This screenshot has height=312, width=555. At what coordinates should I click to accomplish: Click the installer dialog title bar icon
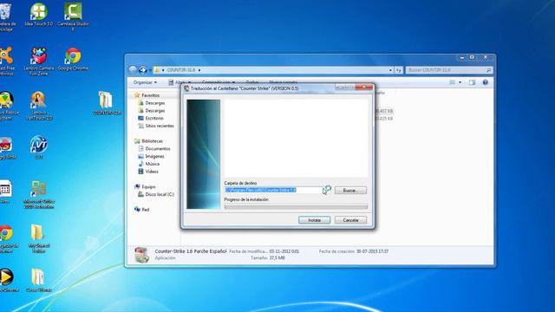(x=186, y=88)
